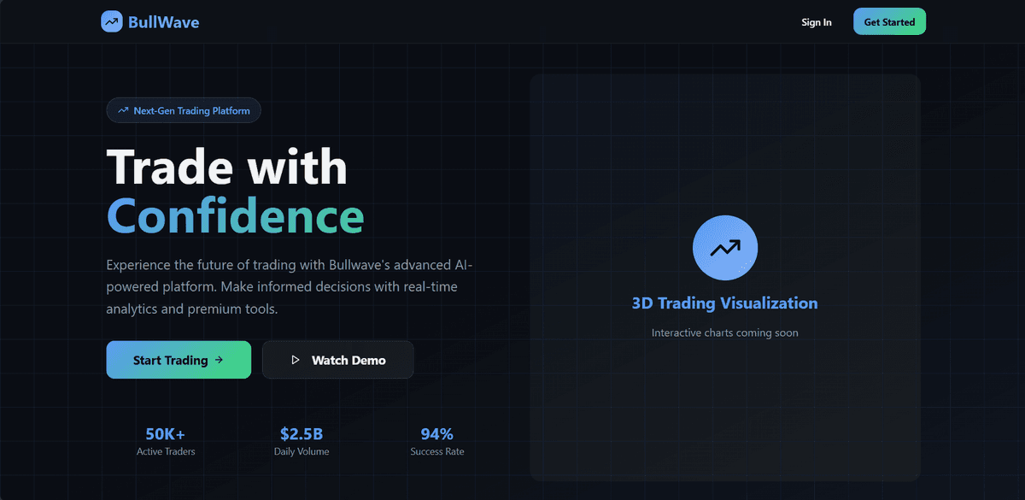The height and width of the screenshot is (500, 1025).
Task: Click the play icon inside Watch Demo
Action: (295, 360)
